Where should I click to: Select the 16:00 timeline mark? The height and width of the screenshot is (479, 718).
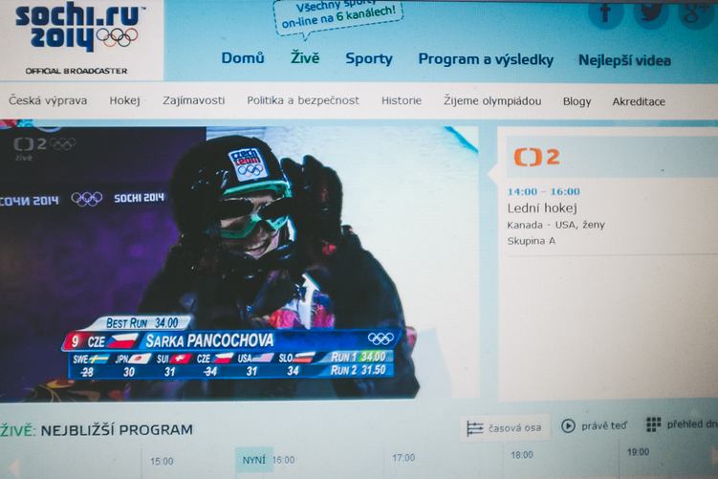(x=284, y=460)
